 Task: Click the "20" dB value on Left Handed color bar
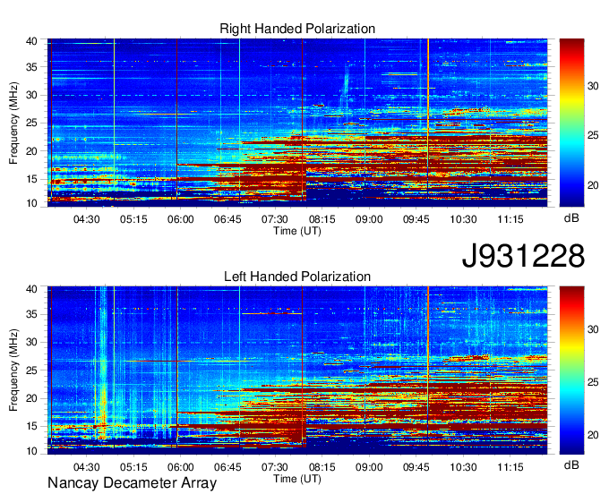(593, 435)
